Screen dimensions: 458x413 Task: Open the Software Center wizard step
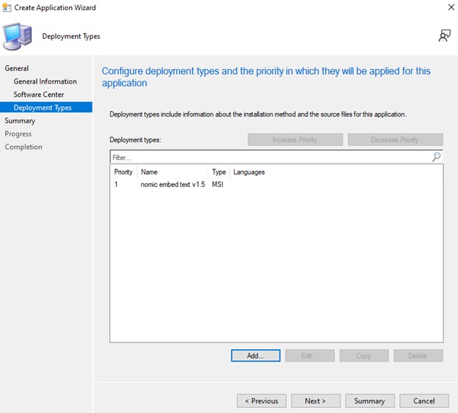click(38, 95)
